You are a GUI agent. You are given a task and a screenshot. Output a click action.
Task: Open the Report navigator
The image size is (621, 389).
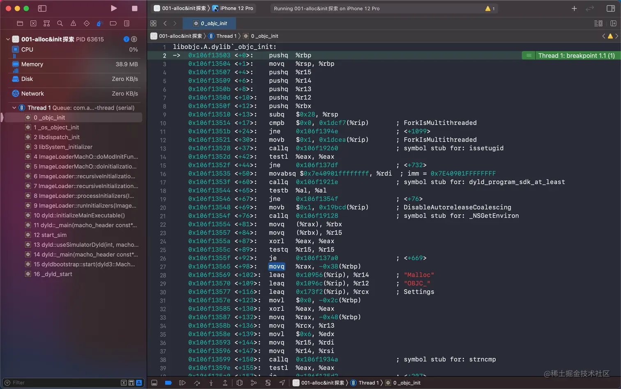click(126, 23)
